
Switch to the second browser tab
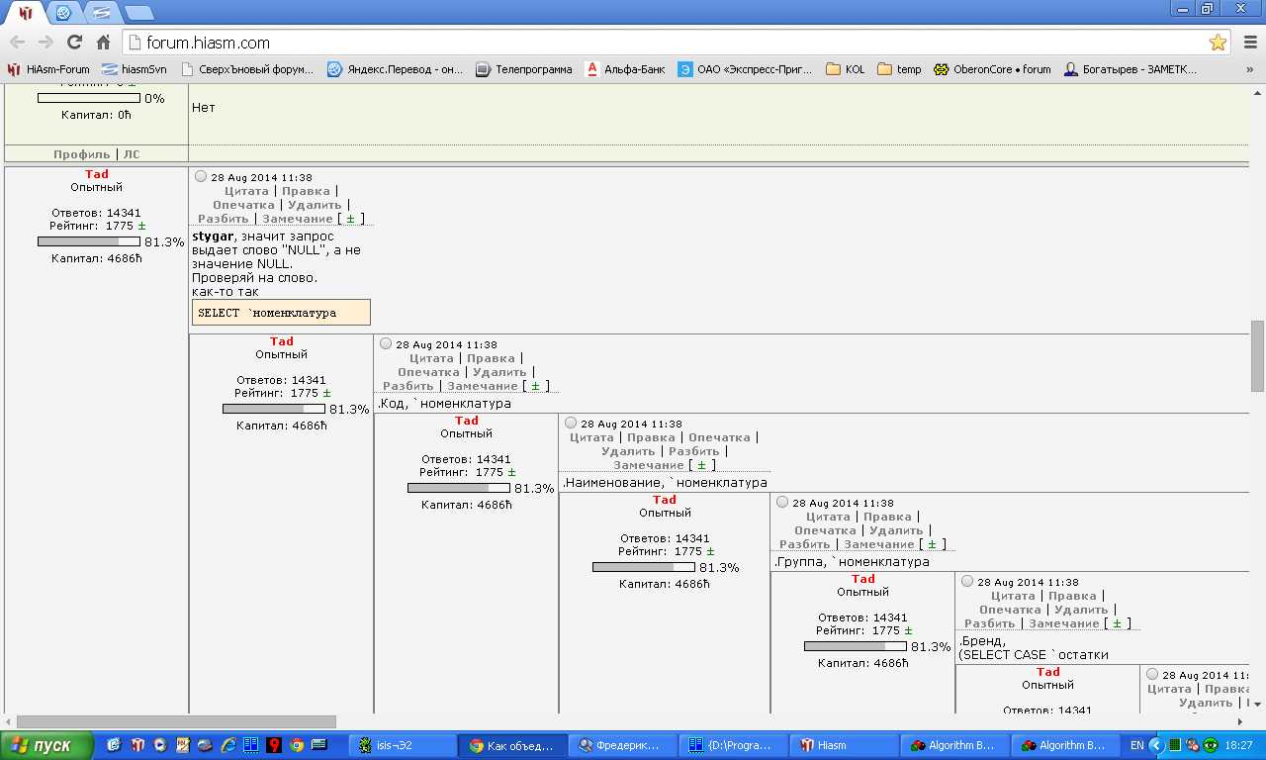click(64, 13)
